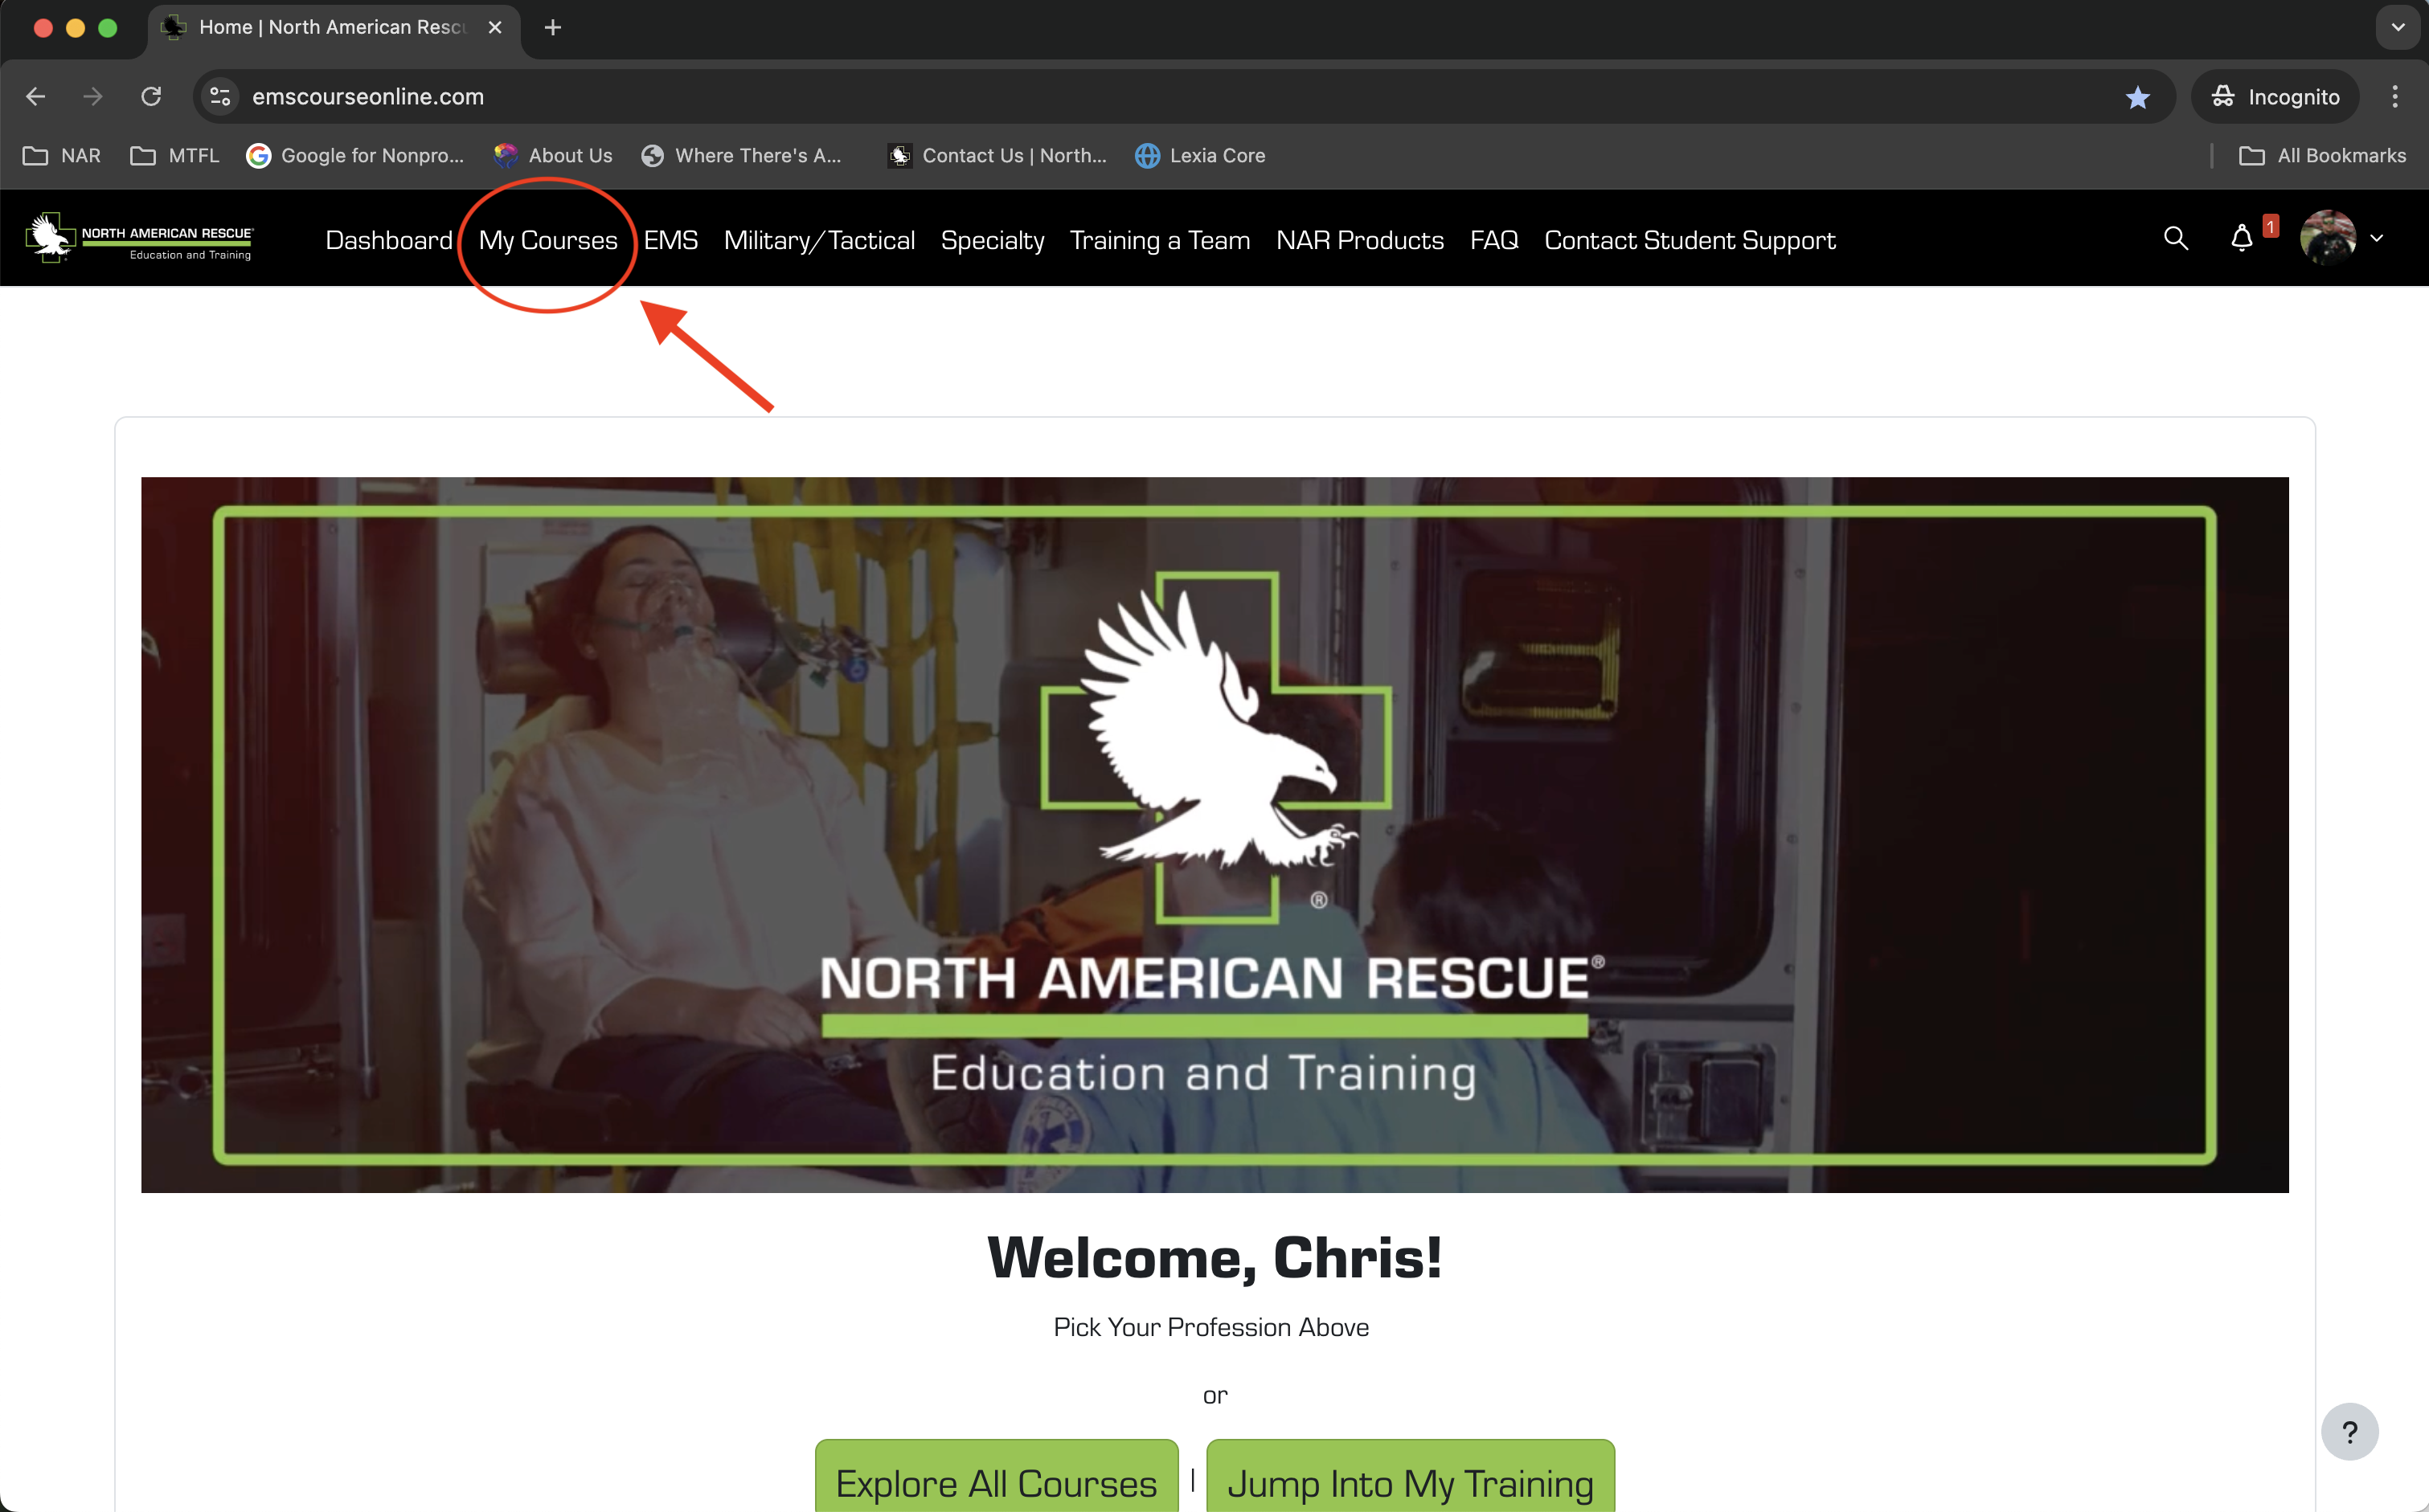Open All Bookmarks folder
Viewport: 2429px width, 1512px height.
(x=2322, y=155)
